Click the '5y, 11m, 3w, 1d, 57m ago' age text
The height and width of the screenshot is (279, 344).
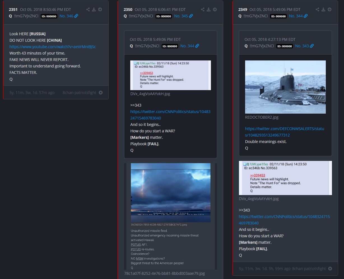(x=32, y=92)
